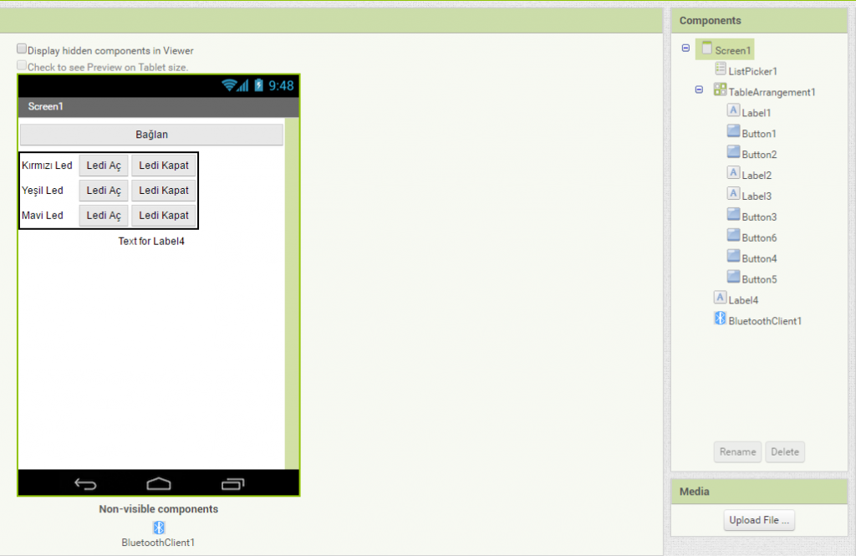The width and height of the screenshot is (856, 556).
Task: Click the Bağlan list picker in viewer
Action: [x=152, y=135]
